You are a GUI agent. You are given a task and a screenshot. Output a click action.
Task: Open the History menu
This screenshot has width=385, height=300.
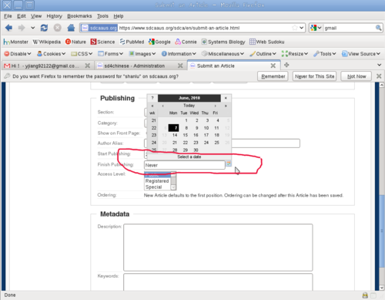click(x=55, y=16)
